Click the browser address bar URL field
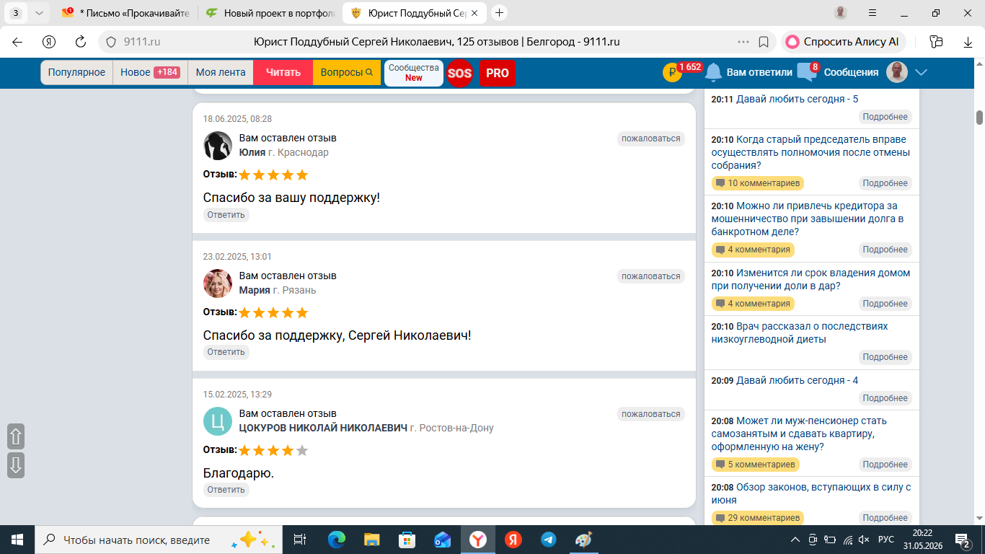Screen dimensions: 985x554 point(437,42)
